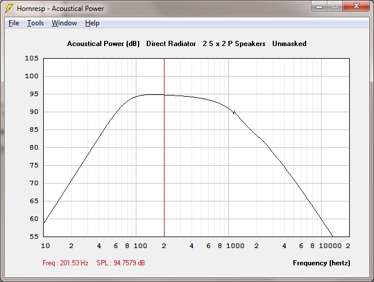Close the Acoustical Power window
The height and width of the screenshot is (282, 374).
[356, 6]
